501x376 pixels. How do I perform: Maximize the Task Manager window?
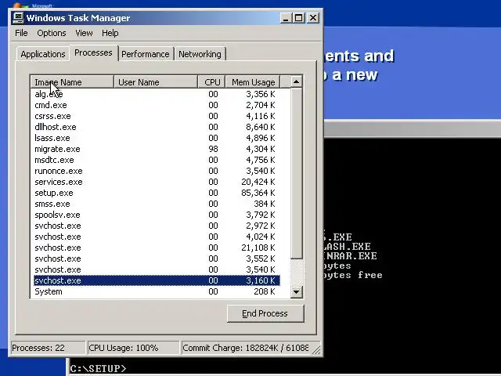299,17
